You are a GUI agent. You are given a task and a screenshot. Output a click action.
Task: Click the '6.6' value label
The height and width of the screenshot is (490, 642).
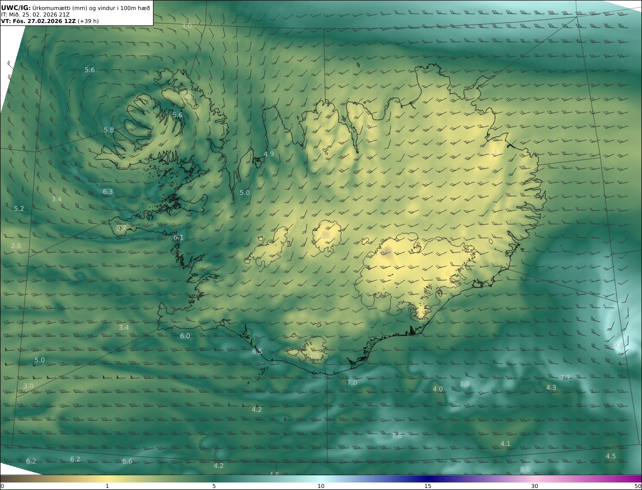click(127, 461)
